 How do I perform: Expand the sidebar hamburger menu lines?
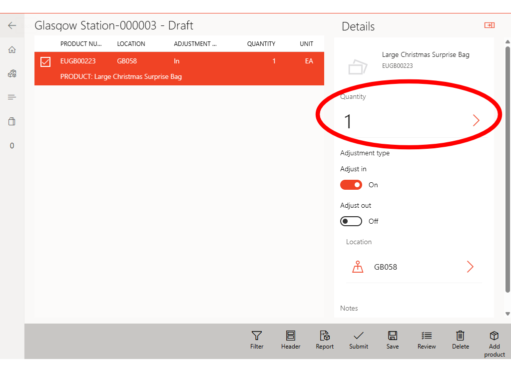click(12, 97)
